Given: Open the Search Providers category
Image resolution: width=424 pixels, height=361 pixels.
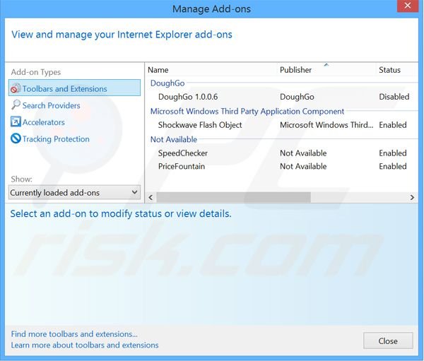Looking at the screenshot, I should tap(51, 105).
